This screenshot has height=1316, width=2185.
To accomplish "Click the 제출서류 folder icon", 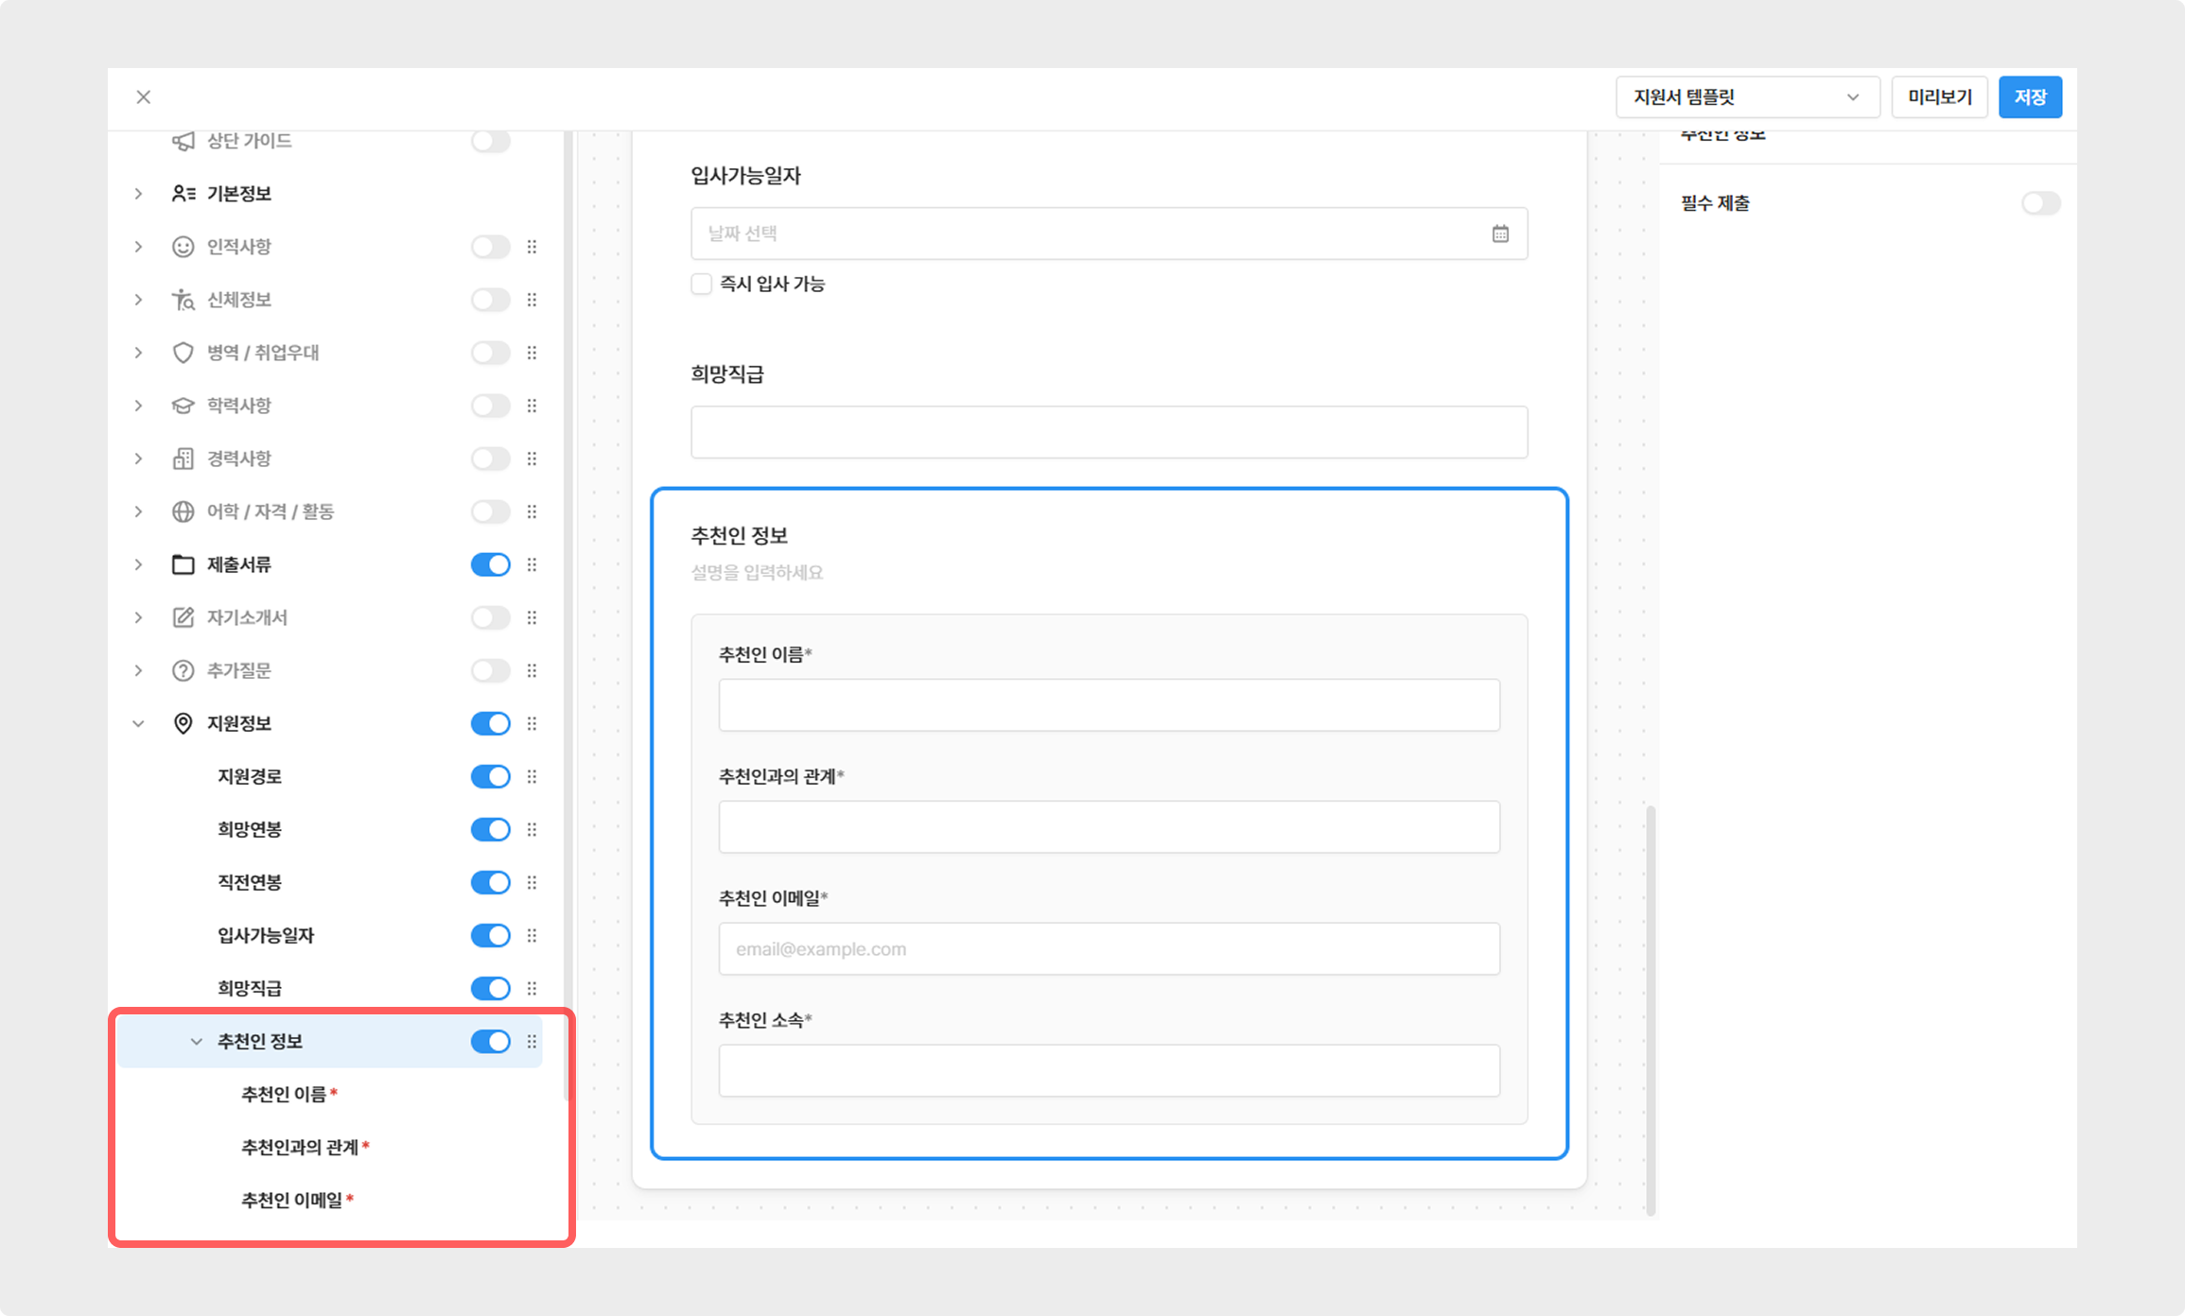I will tap(184, 564).
